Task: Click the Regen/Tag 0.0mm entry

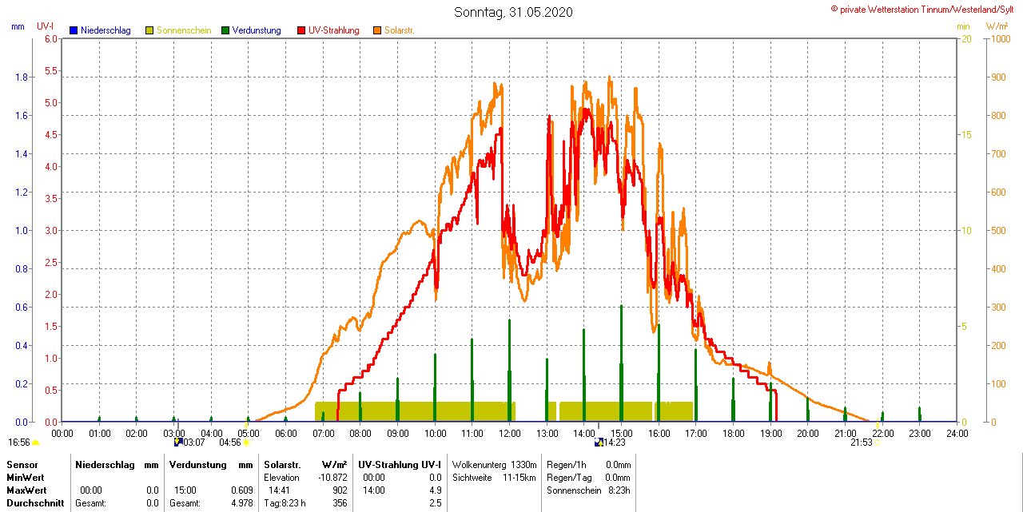Action: [x=589, y=477]
